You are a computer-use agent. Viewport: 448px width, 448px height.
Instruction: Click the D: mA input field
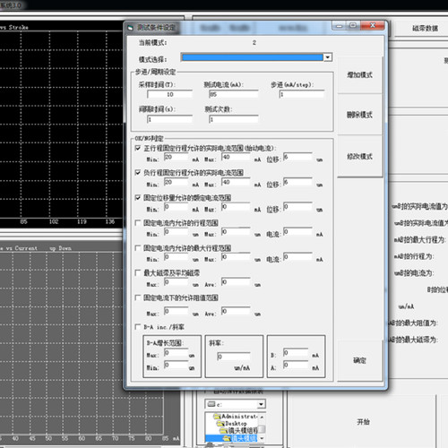tap(296, 353)
